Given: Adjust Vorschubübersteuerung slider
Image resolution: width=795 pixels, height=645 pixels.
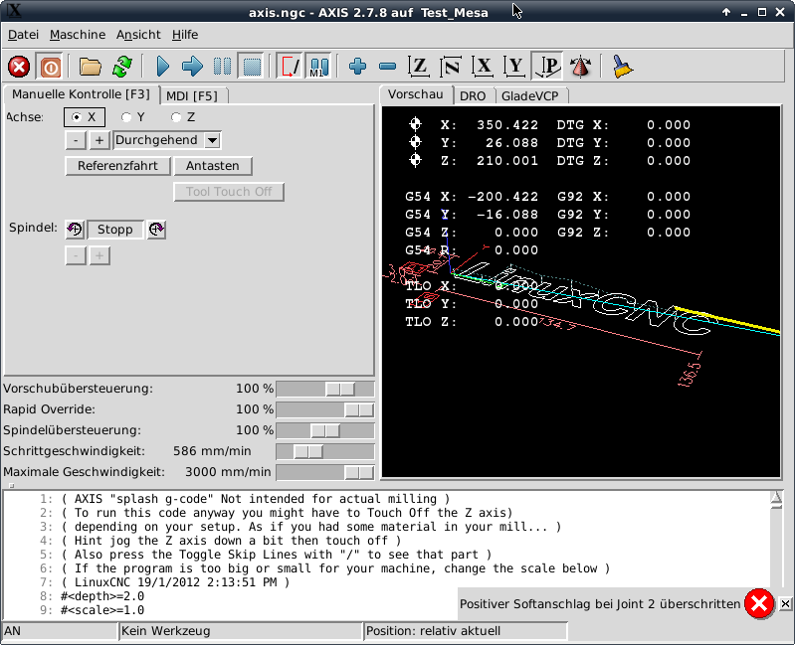Looking at the screenshot, I should pyautogui.click(x=325, y=389).
